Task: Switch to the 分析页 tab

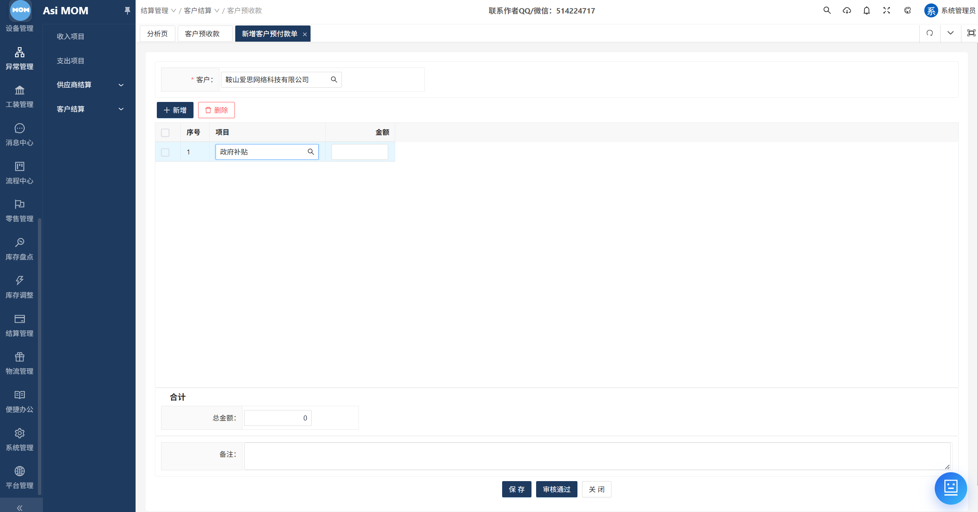Action: click(x=158, y=34)
